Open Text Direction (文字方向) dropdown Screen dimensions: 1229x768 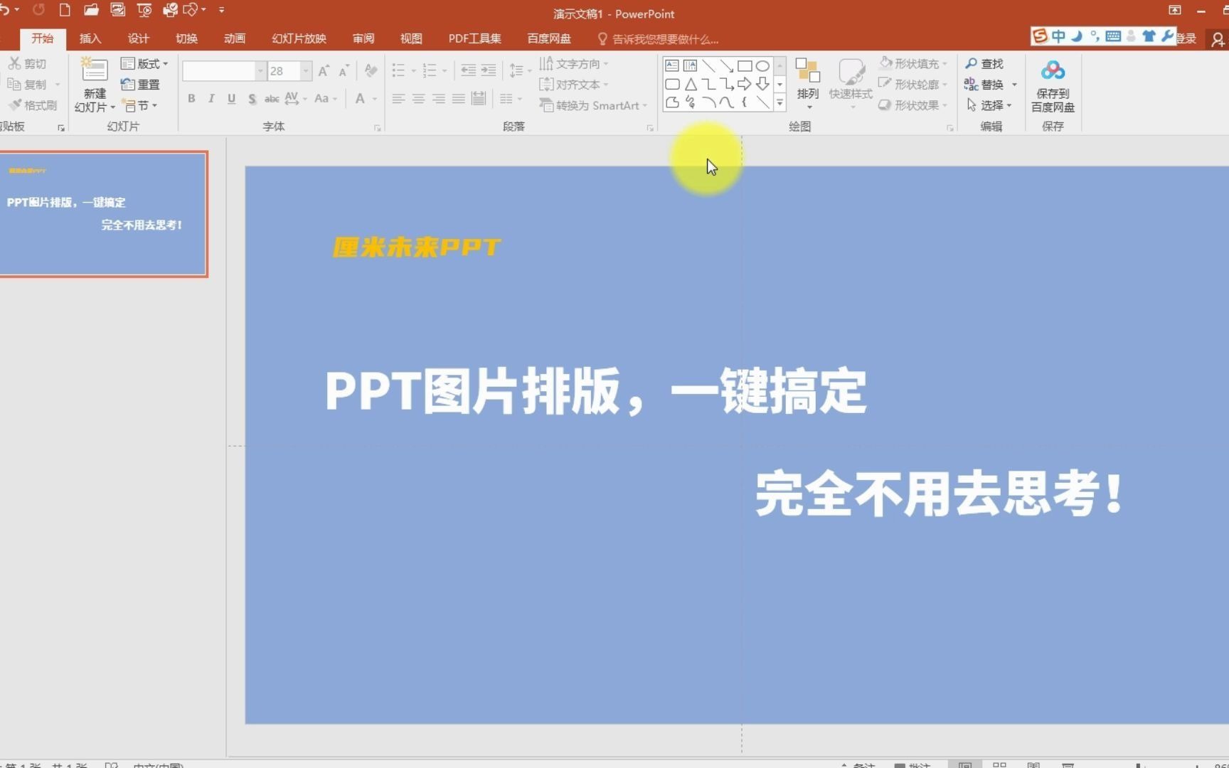[574, 63]
